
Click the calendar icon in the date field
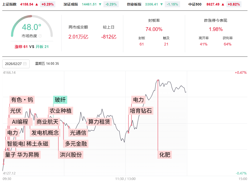[x=25, y=64]
